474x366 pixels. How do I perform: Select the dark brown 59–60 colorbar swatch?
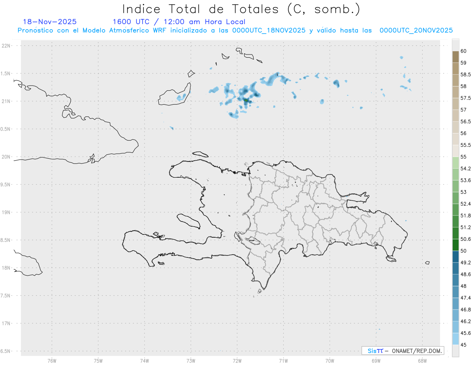coord(455,57)
